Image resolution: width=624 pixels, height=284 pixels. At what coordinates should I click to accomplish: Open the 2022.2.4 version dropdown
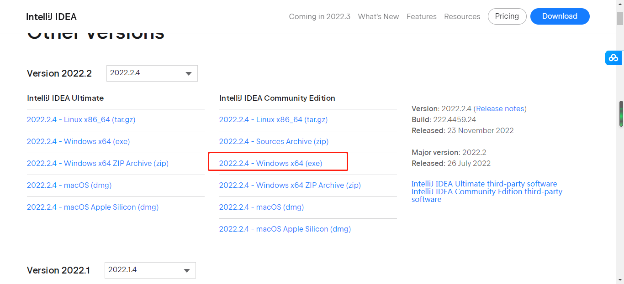[x=152, y=73]
